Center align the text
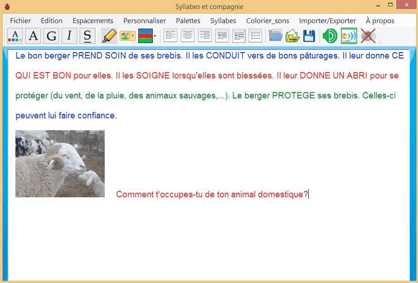 tap(187, 36)
